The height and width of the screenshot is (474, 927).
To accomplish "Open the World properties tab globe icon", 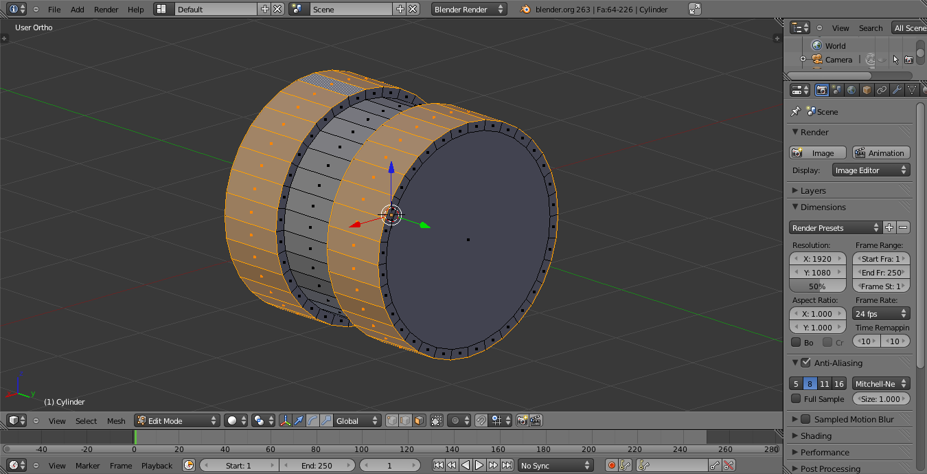I will [x=852, y=90].
